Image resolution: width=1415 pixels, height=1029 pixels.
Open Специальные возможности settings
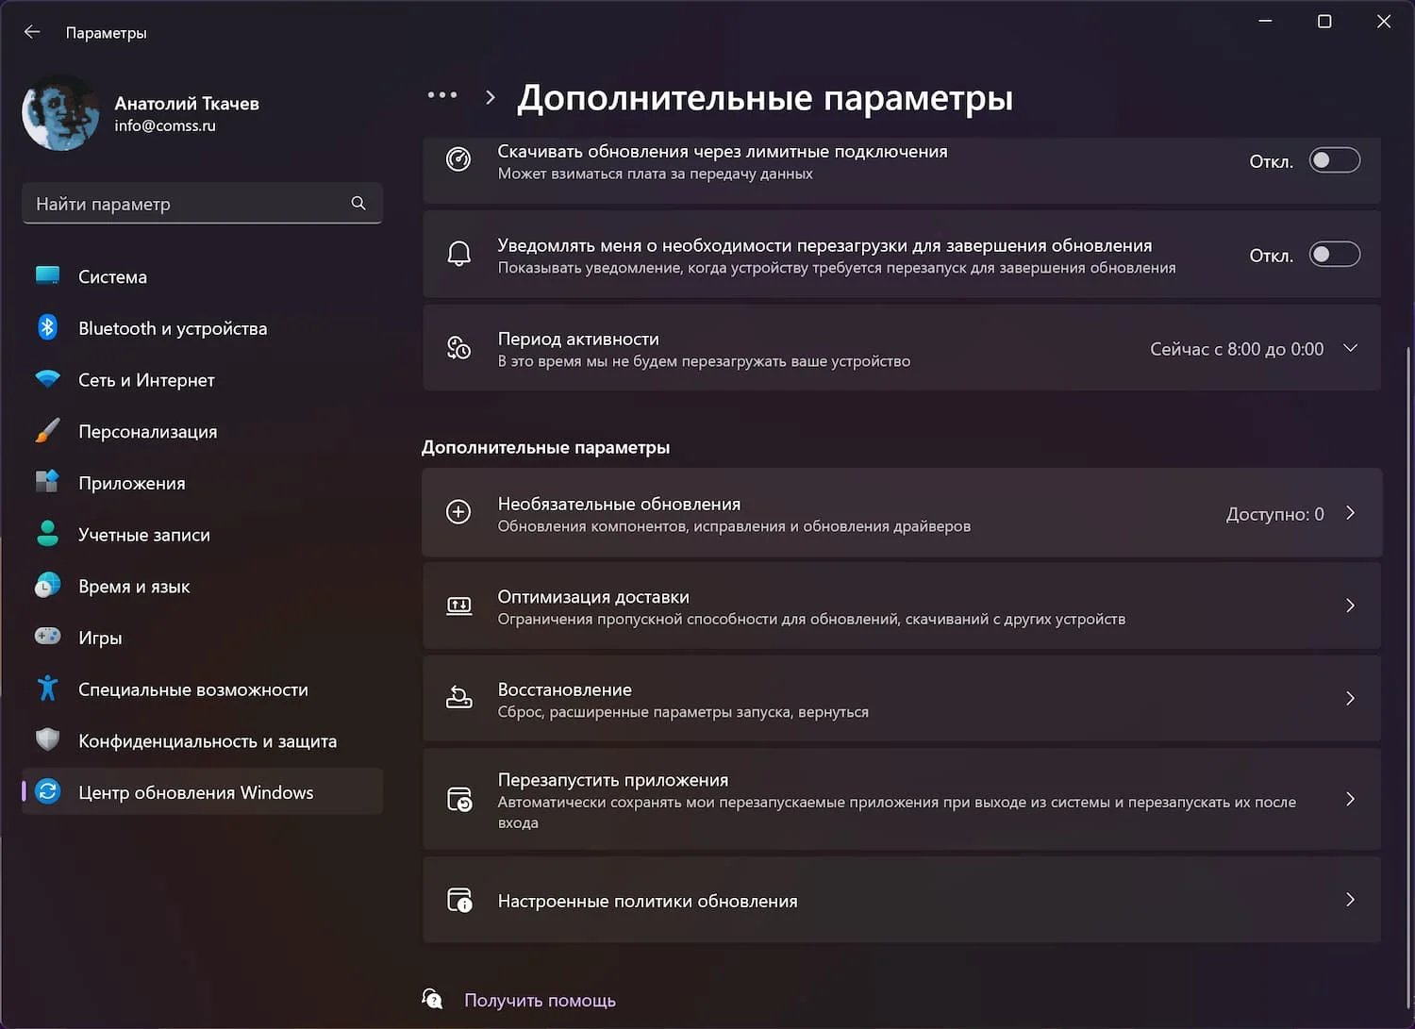[192, 689]
